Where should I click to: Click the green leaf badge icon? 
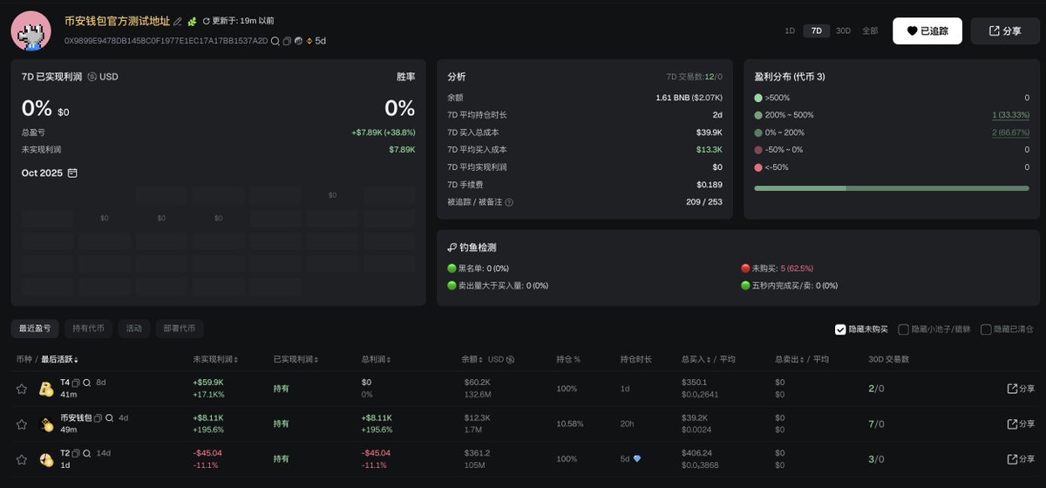pos(193,21)
